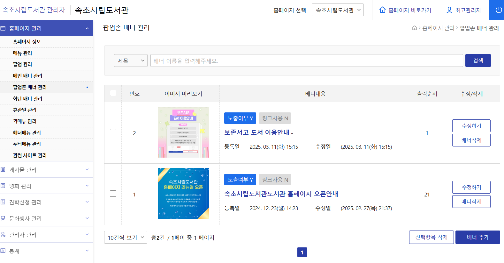Click the house icon beside 홈페이지 바로가기
The image size is (504, 263).
(x=382, y=10)
